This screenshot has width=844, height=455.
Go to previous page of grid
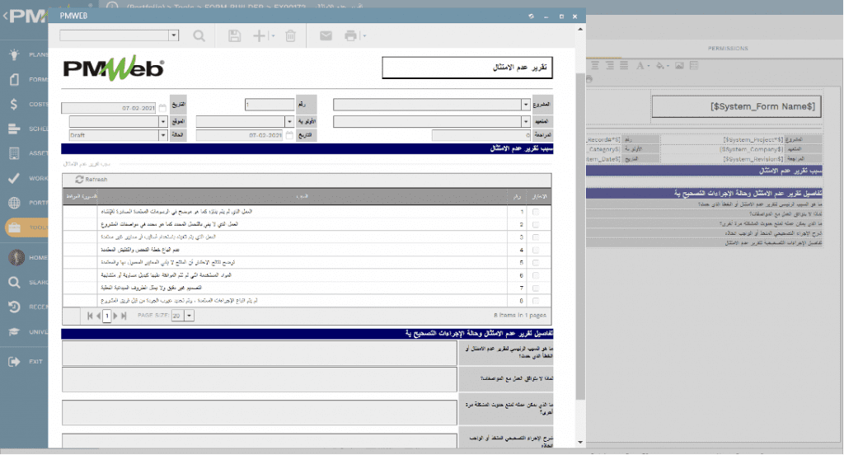[x=99, y=316]
